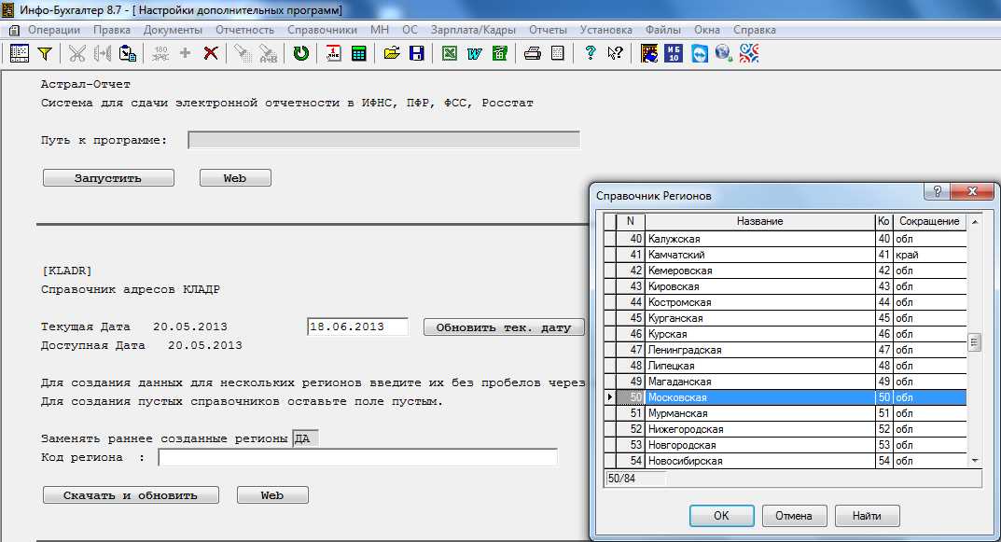
Task: Click the Путь к программе field
Action: click(x=384, y=140)
